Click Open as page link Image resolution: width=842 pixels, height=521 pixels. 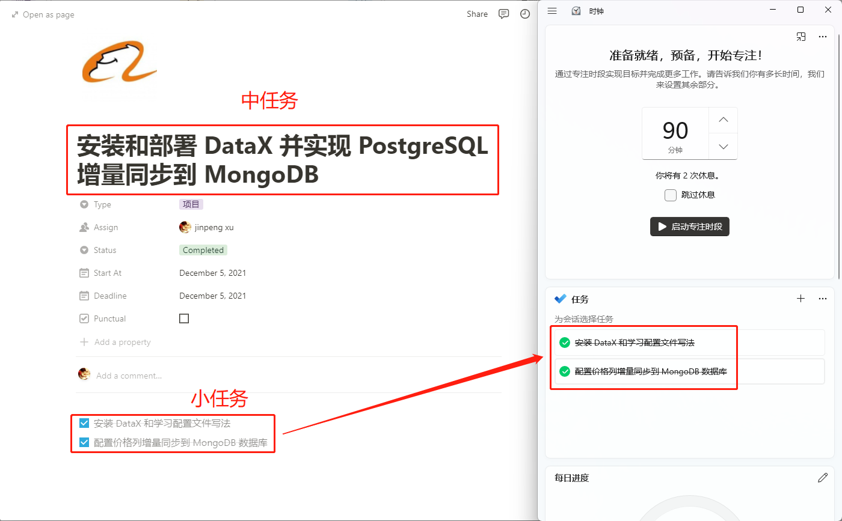point(43,14)
